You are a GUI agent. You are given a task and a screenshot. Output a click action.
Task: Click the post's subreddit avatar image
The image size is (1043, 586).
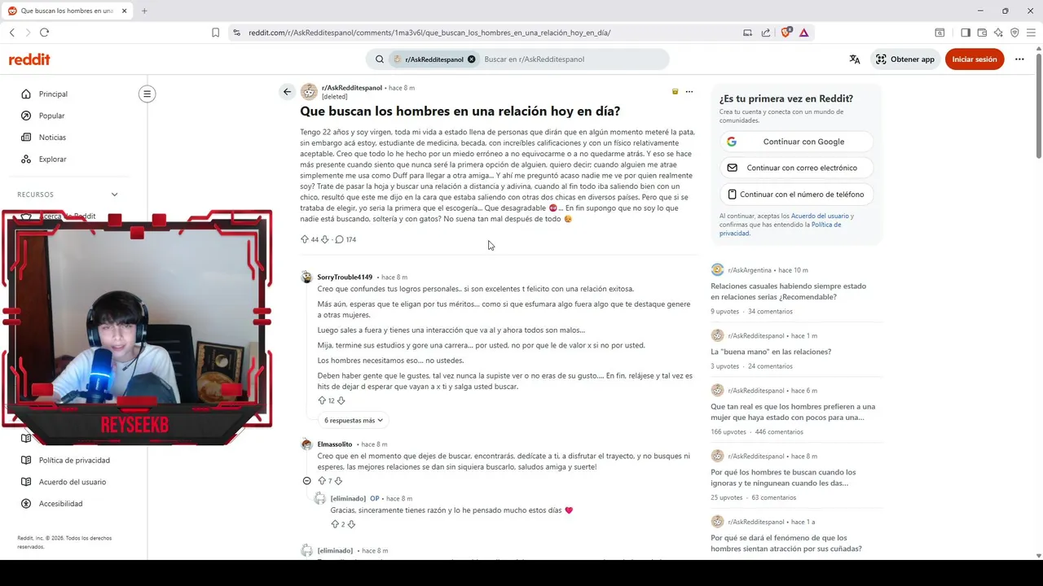(x=309, y=92)
